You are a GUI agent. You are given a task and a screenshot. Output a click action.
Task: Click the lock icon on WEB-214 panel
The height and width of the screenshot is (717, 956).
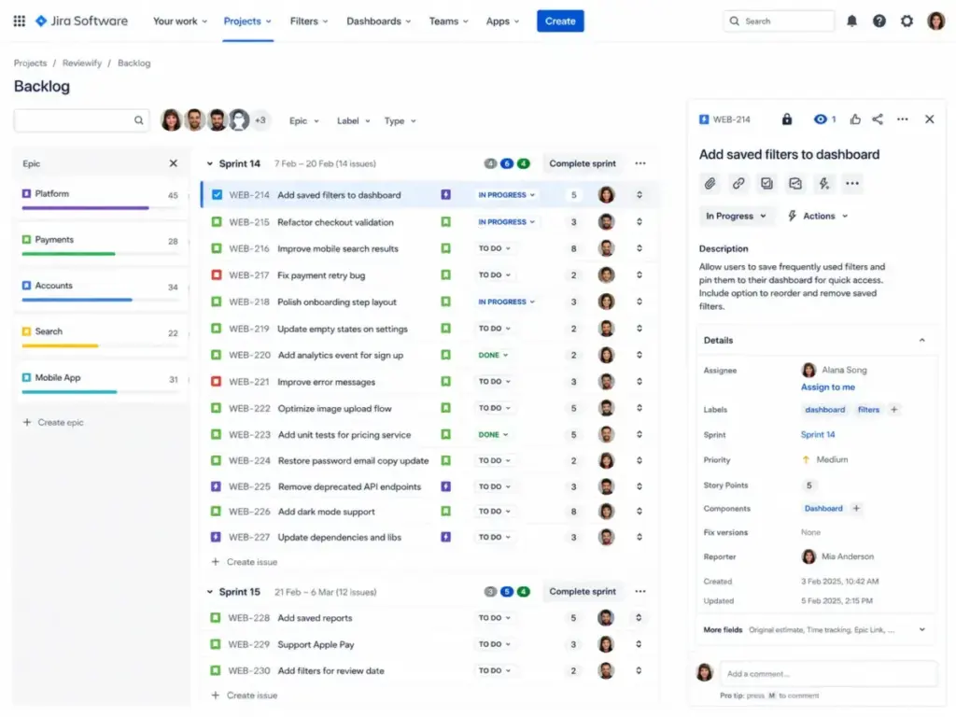click(787, 119)
